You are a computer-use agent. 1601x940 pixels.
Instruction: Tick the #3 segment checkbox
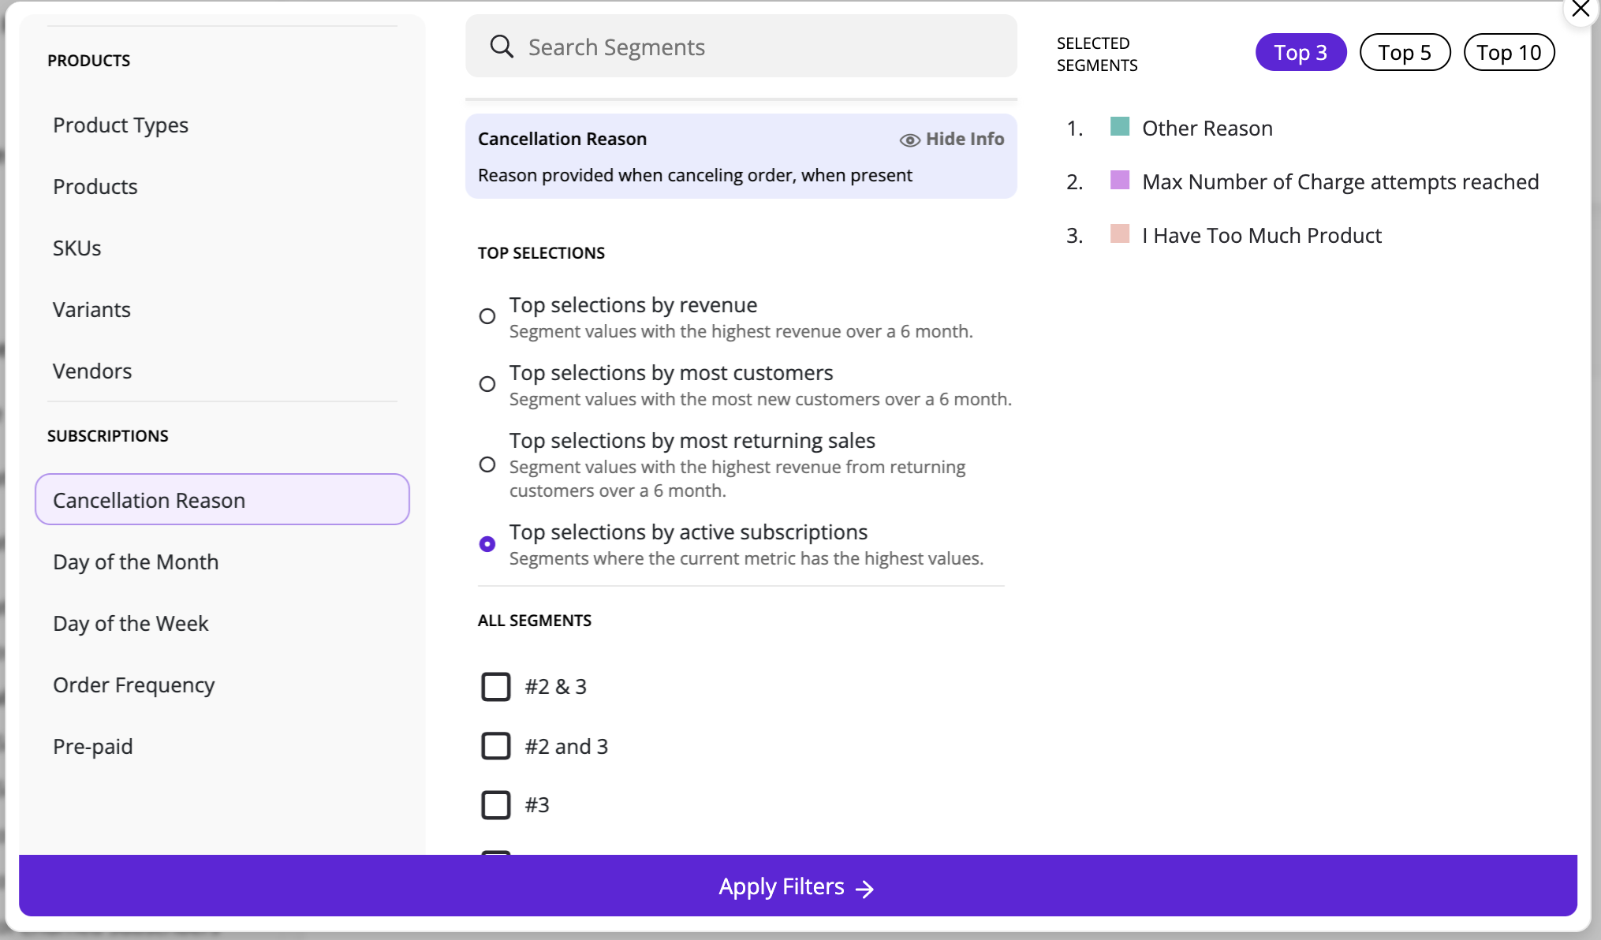(x=496, y=805)
